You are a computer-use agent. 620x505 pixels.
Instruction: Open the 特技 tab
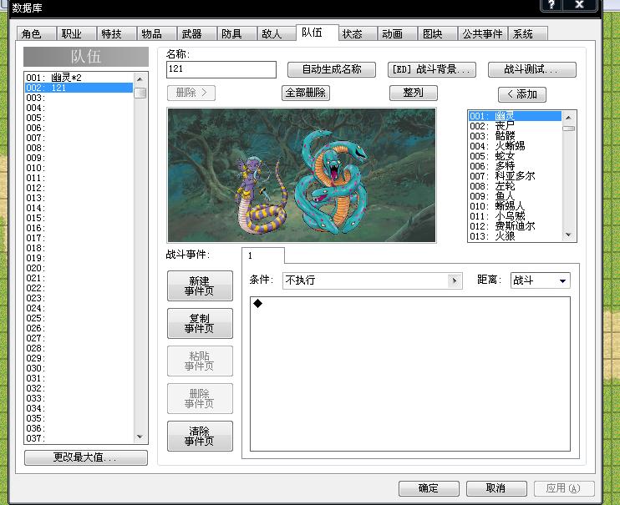(117, 34)
